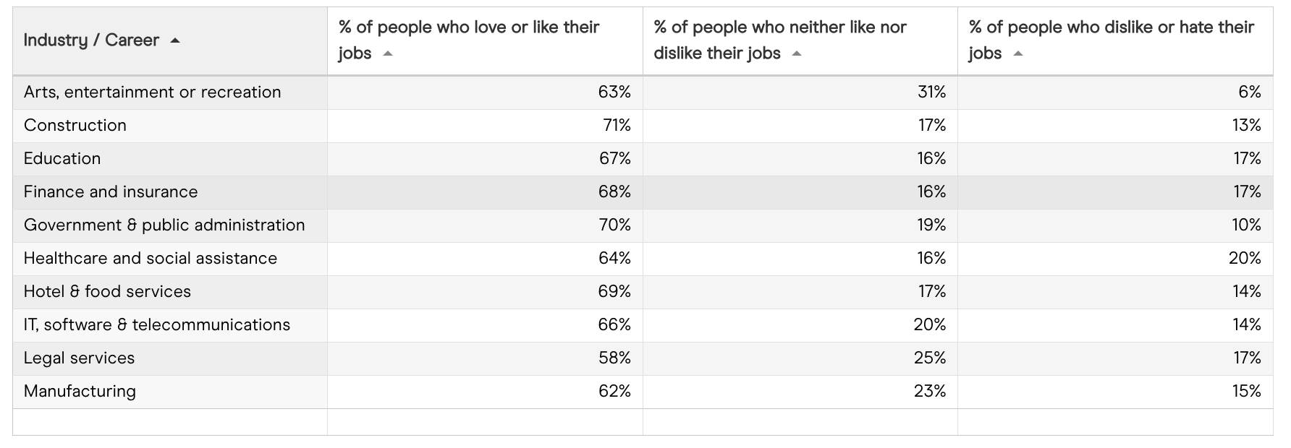Click the 58% value for Legal services
1291x448 pixels.
pos(614,358)
